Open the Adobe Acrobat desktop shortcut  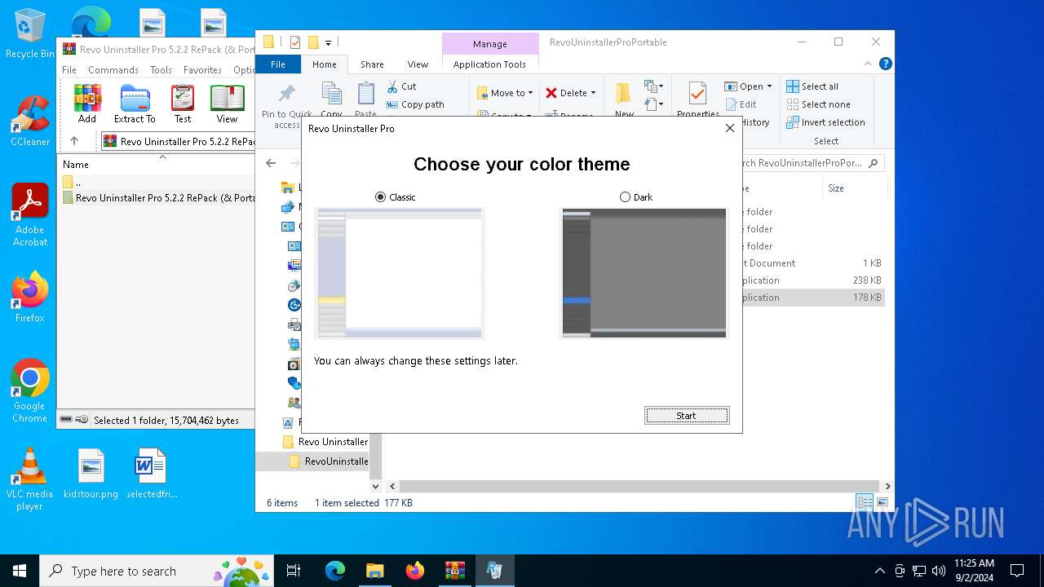(30, 214)
